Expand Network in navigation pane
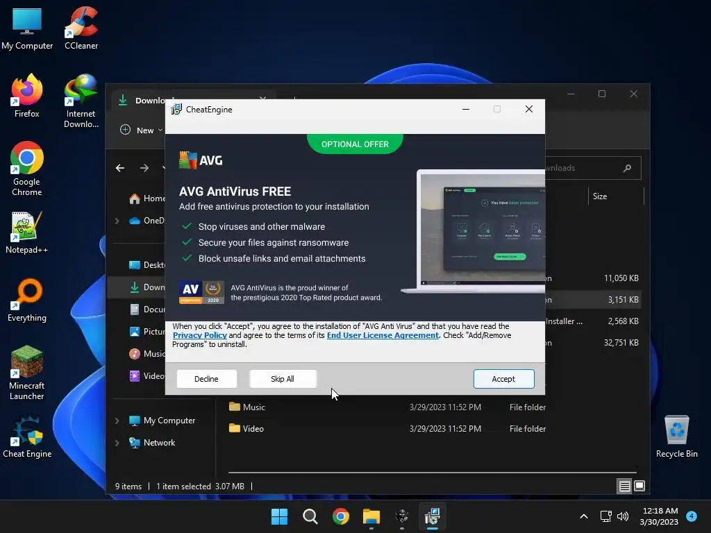This screenshot has width=711, height=533. pos(117,443)
